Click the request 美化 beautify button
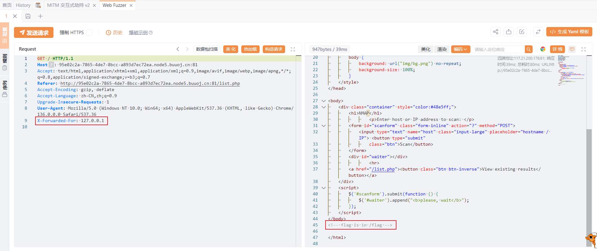Viewport: 597px width, 251px height. coord(231,49)
